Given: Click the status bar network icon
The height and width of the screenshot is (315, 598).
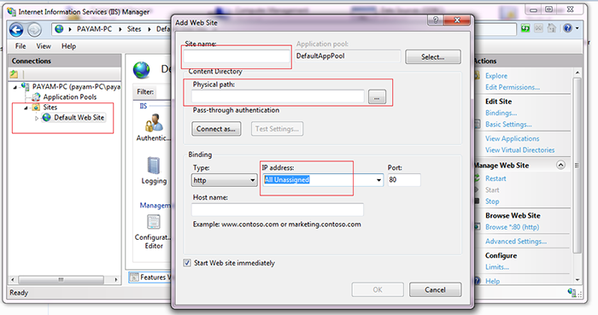Looking at the screenshot, I should pos(572,293).
